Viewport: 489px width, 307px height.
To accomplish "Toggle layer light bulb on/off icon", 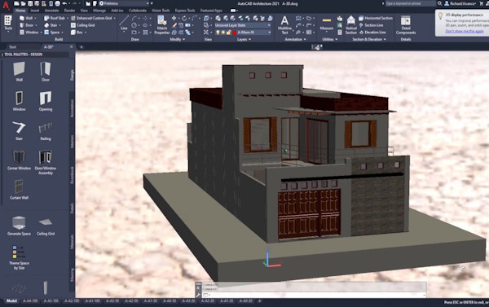I will pos(218,33).
